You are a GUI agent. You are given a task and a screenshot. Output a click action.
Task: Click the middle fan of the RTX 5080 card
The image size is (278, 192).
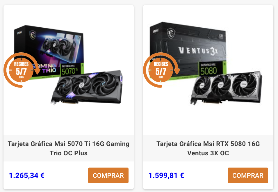click(221, 85)
